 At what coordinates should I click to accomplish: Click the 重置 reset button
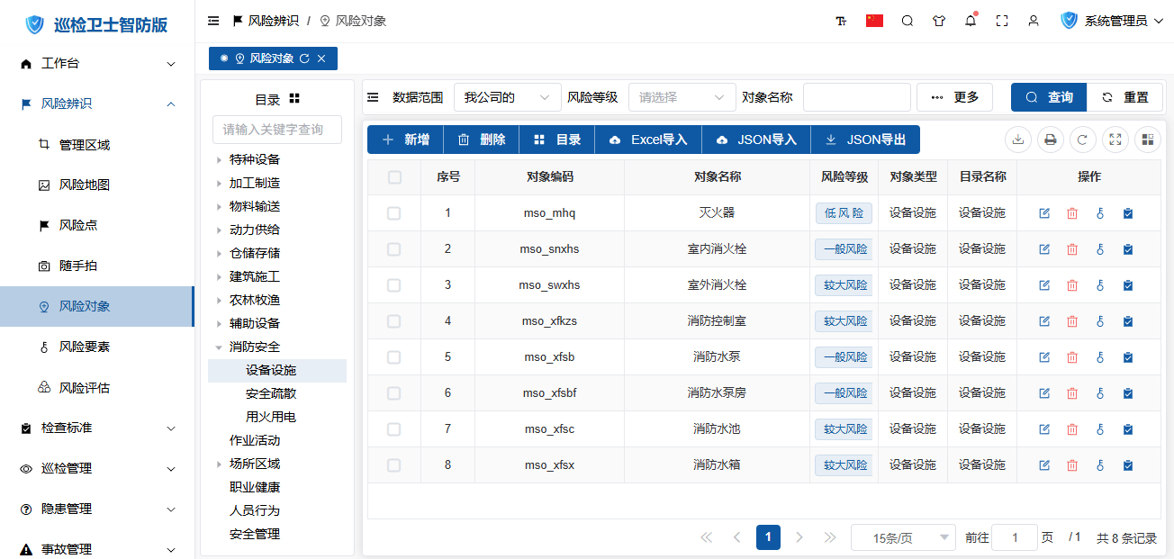[x=1125, y=97]
